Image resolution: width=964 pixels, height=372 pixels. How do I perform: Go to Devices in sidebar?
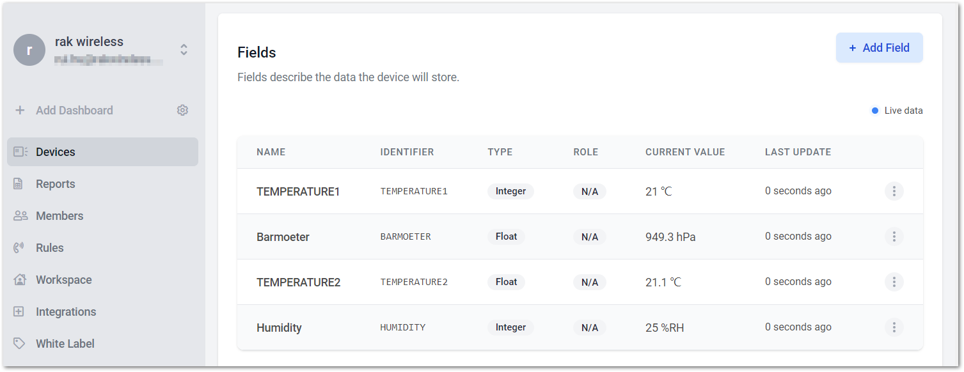pos(102,151)
